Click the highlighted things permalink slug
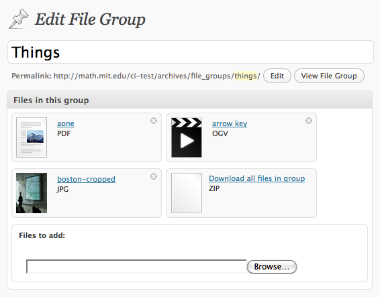The width and height of the screenshot is (380, 297). (x=245, y=76)
